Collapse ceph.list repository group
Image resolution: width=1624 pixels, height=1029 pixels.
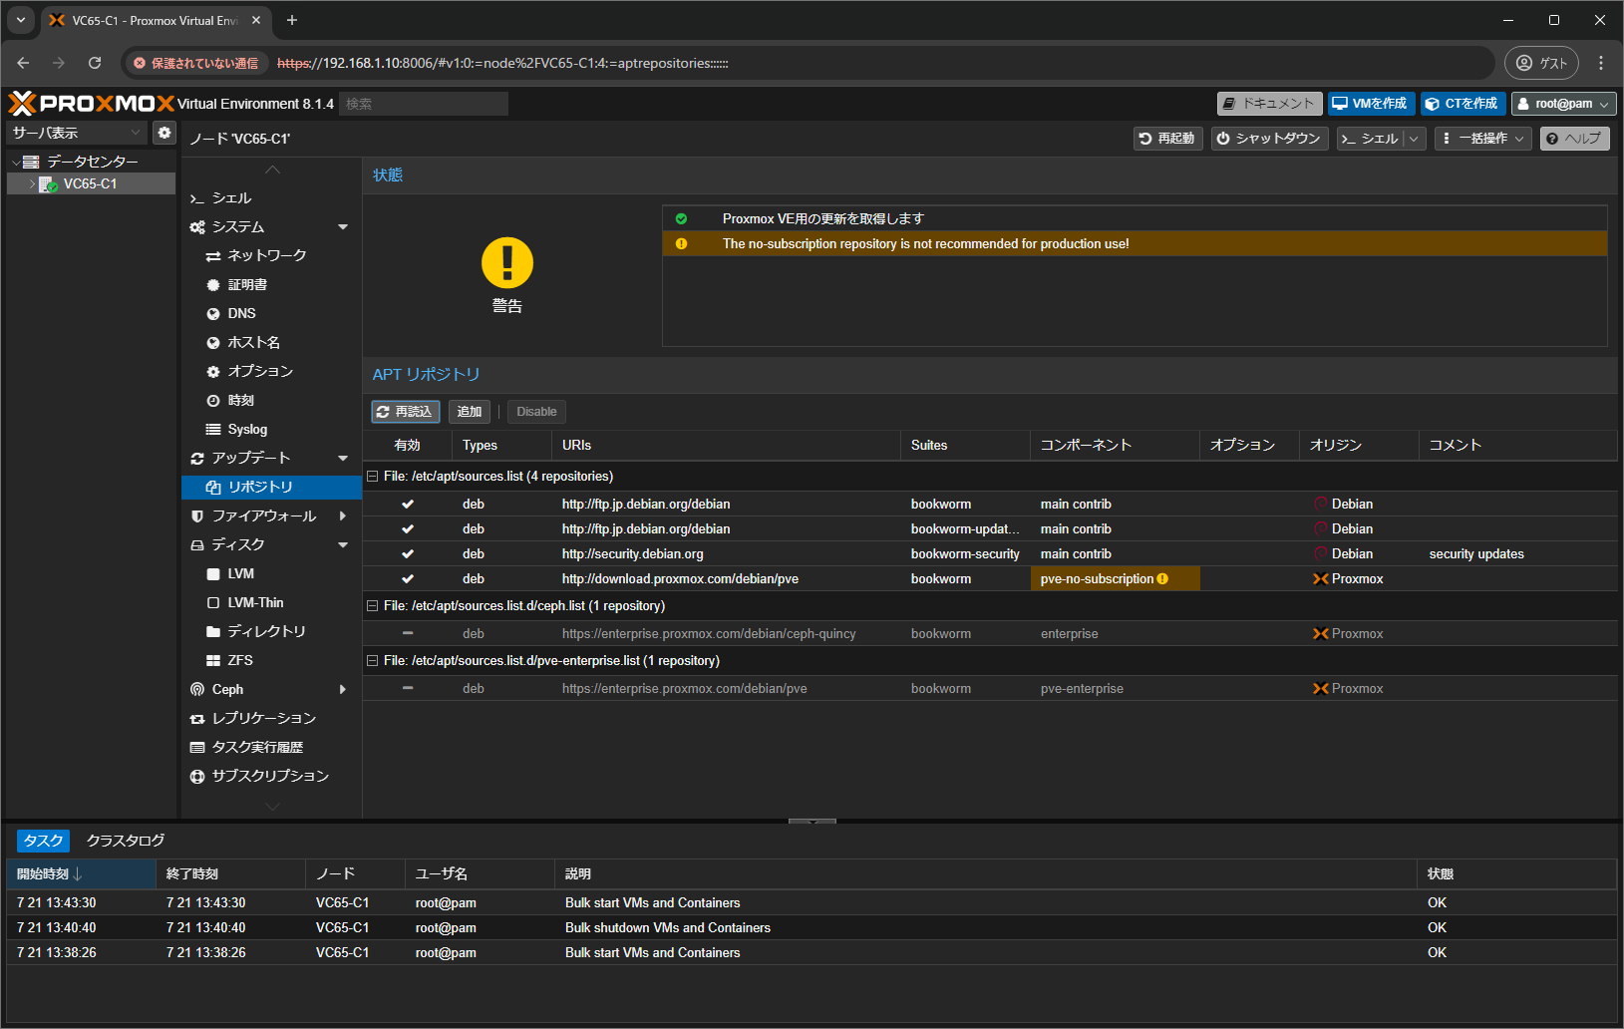(x=373, y=606)
